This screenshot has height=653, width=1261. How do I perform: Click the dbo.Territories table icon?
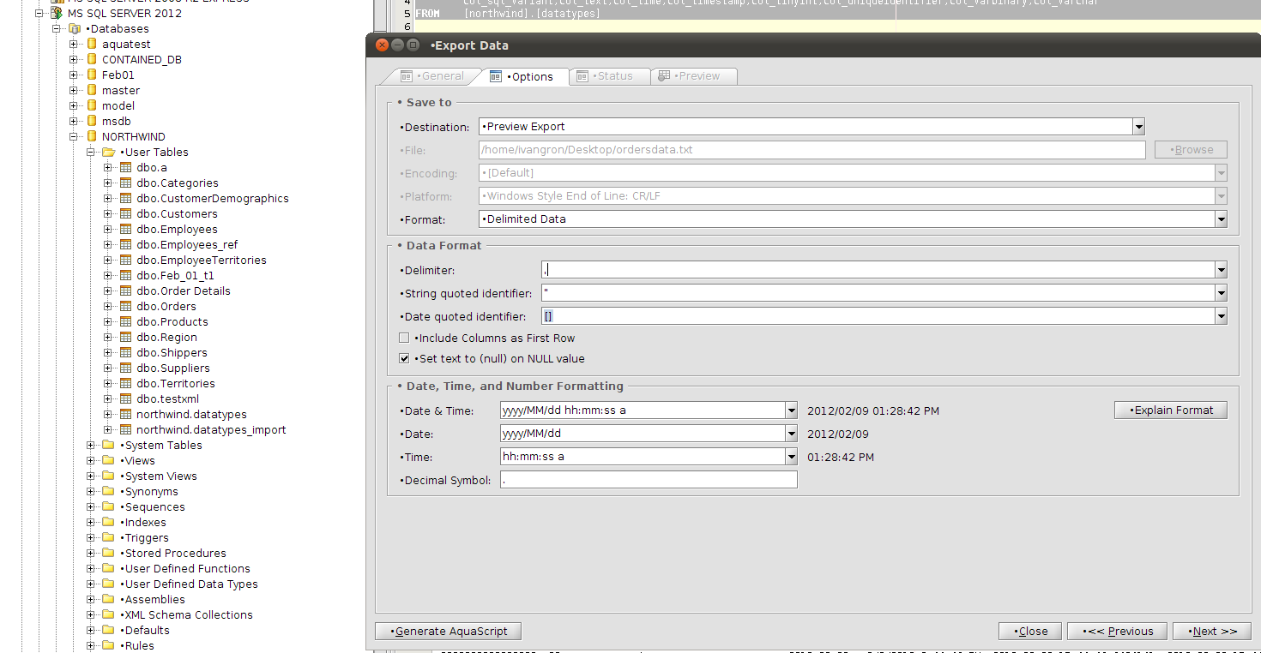125,383
